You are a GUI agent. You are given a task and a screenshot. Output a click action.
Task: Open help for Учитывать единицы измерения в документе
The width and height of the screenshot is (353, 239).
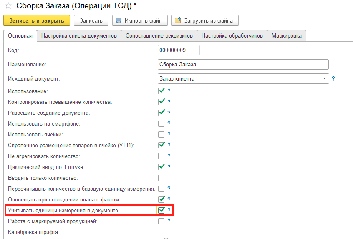pos(169,210)
